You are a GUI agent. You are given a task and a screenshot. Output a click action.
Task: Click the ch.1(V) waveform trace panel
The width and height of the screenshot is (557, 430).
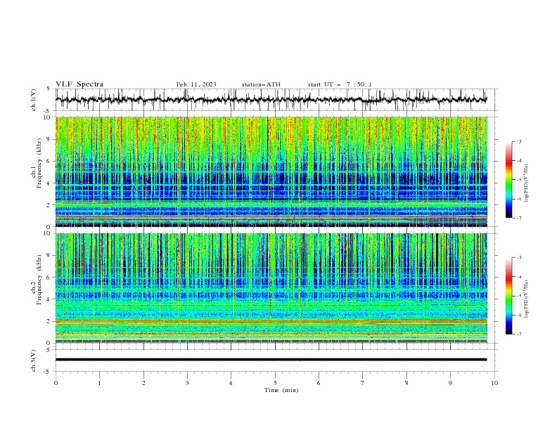click(274, 100)
